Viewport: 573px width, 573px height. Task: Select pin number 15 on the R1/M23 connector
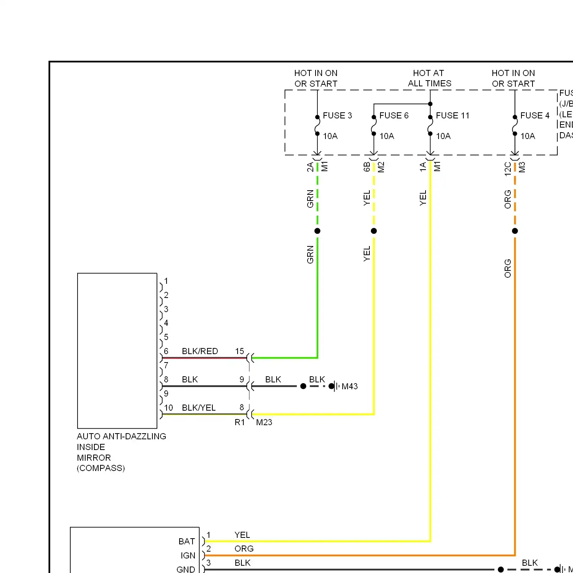pyautogui.click(x=240, y=351)
